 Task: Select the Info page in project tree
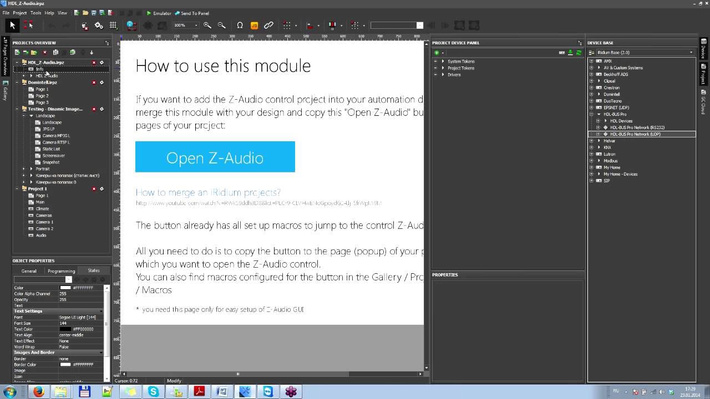click(40, 69)
